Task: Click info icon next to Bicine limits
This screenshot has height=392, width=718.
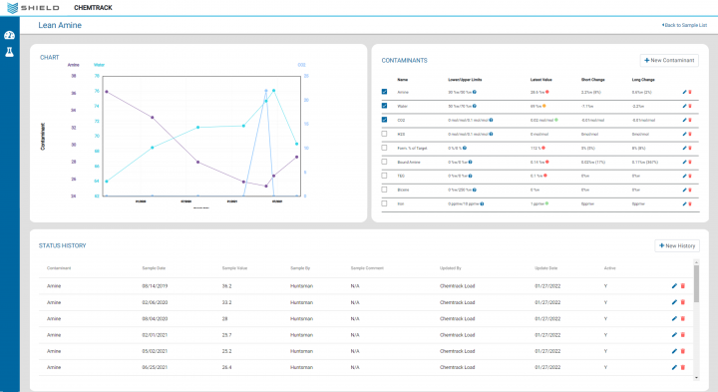Action: click(x=475, y=190)
